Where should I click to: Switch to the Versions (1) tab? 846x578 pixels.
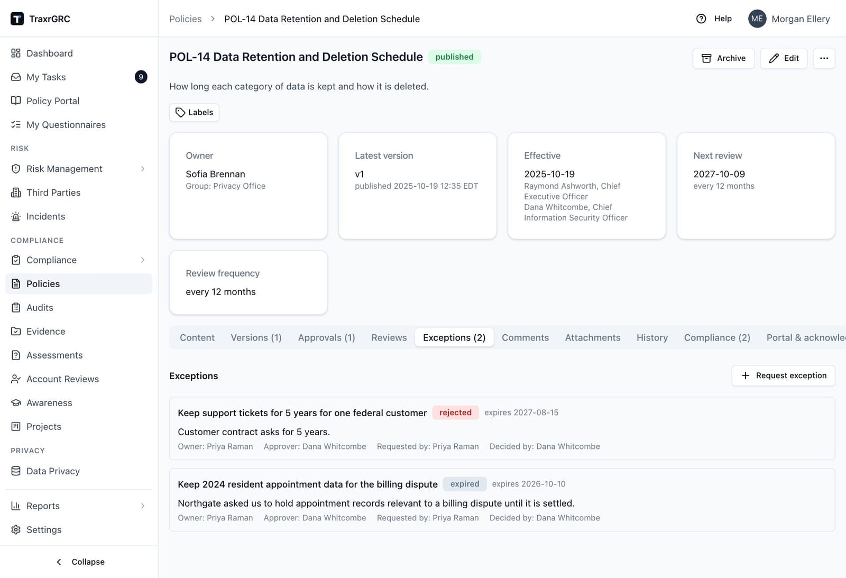256,337
